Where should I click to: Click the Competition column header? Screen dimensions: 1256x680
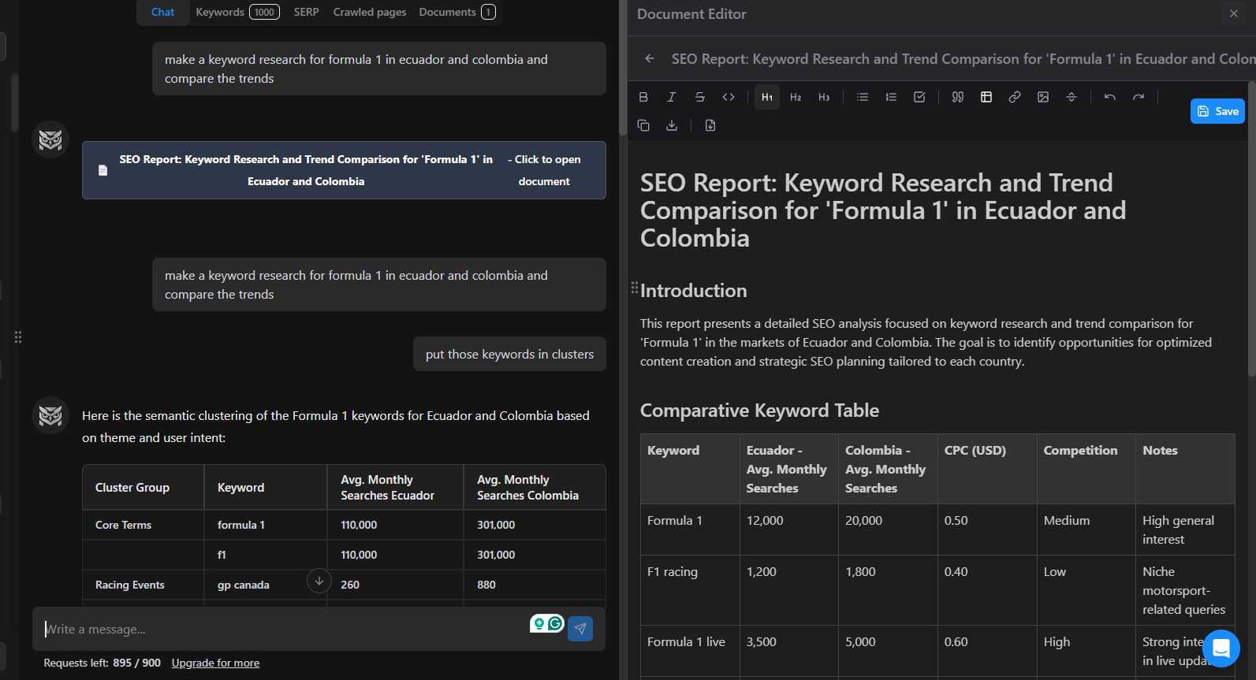point(1086,469)
